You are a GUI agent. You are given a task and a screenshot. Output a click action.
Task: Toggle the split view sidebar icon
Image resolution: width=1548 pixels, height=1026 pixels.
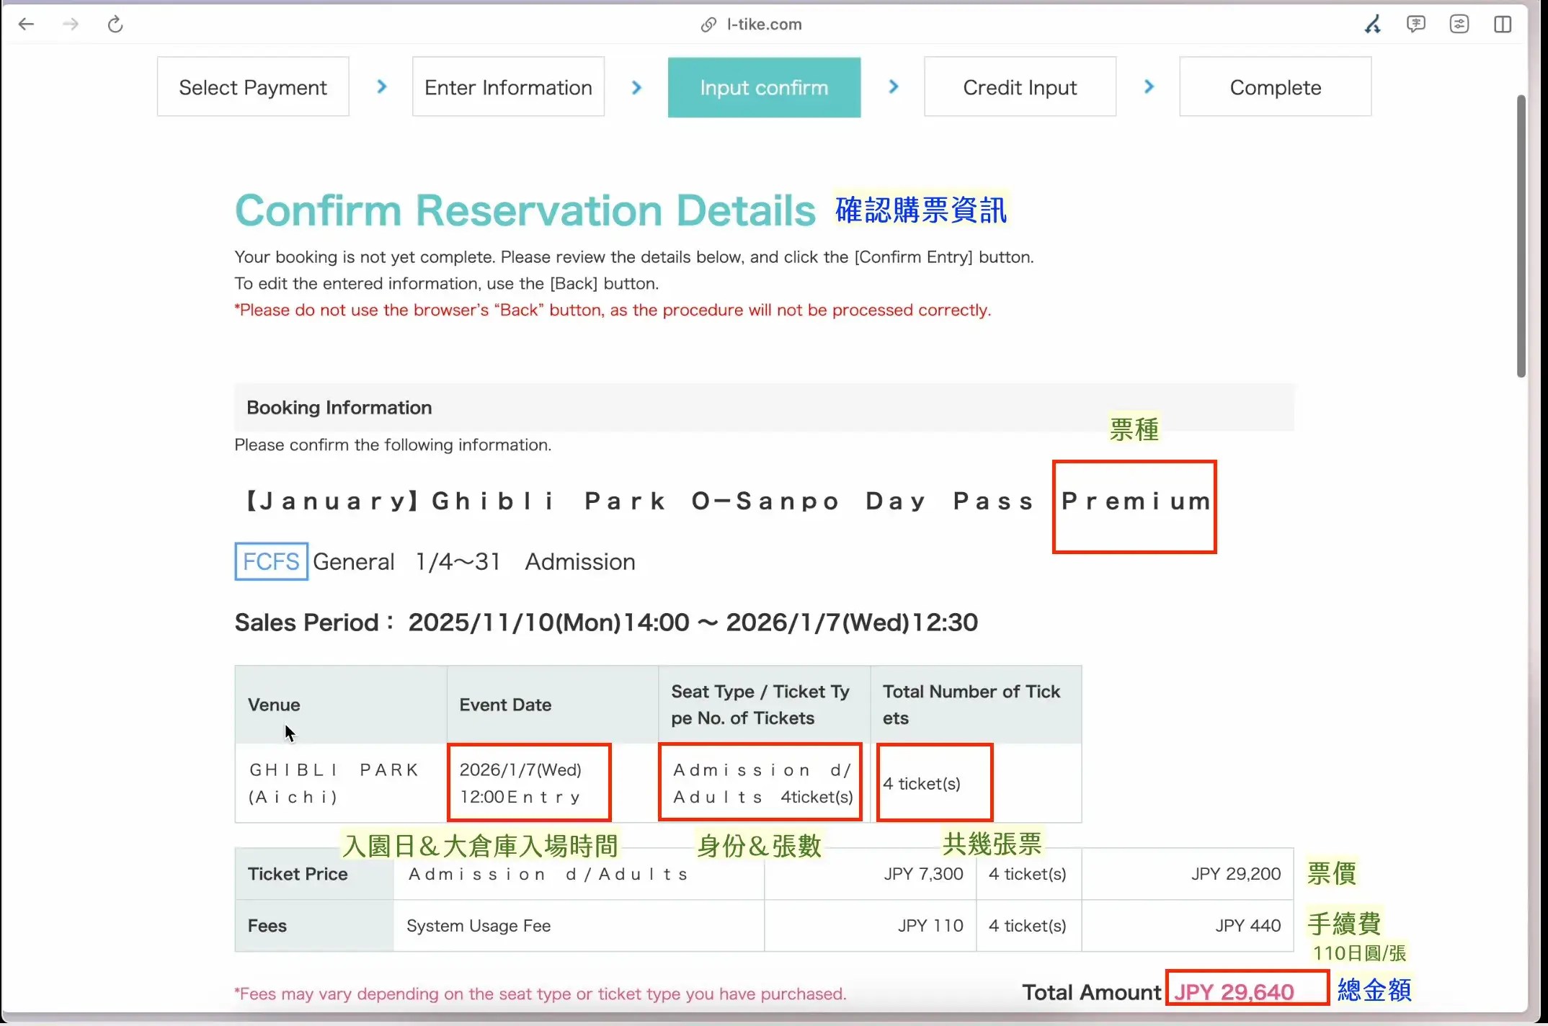coord(1503,24)
